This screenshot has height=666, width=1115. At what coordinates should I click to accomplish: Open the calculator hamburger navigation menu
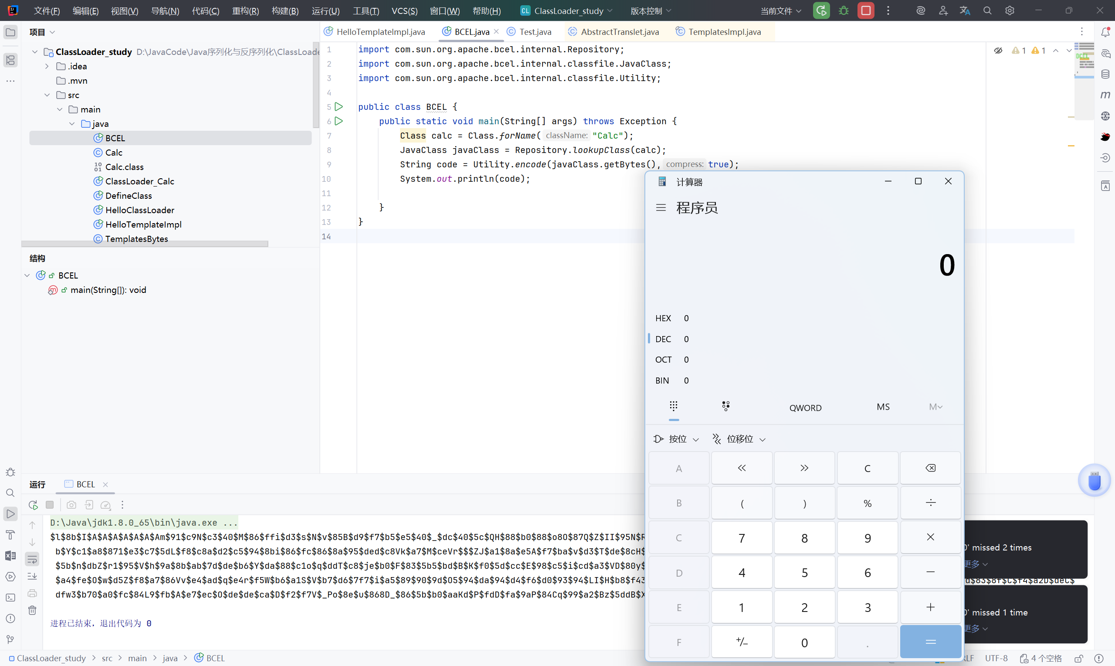pos(661,208)
